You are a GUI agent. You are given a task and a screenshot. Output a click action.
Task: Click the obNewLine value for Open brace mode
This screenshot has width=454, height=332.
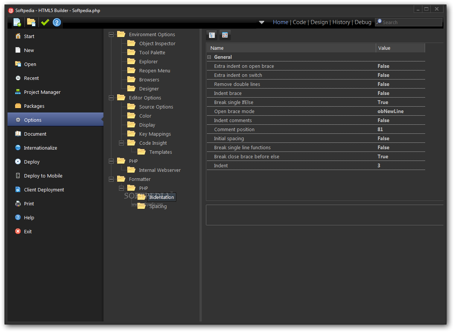click(x=391, y=111)
